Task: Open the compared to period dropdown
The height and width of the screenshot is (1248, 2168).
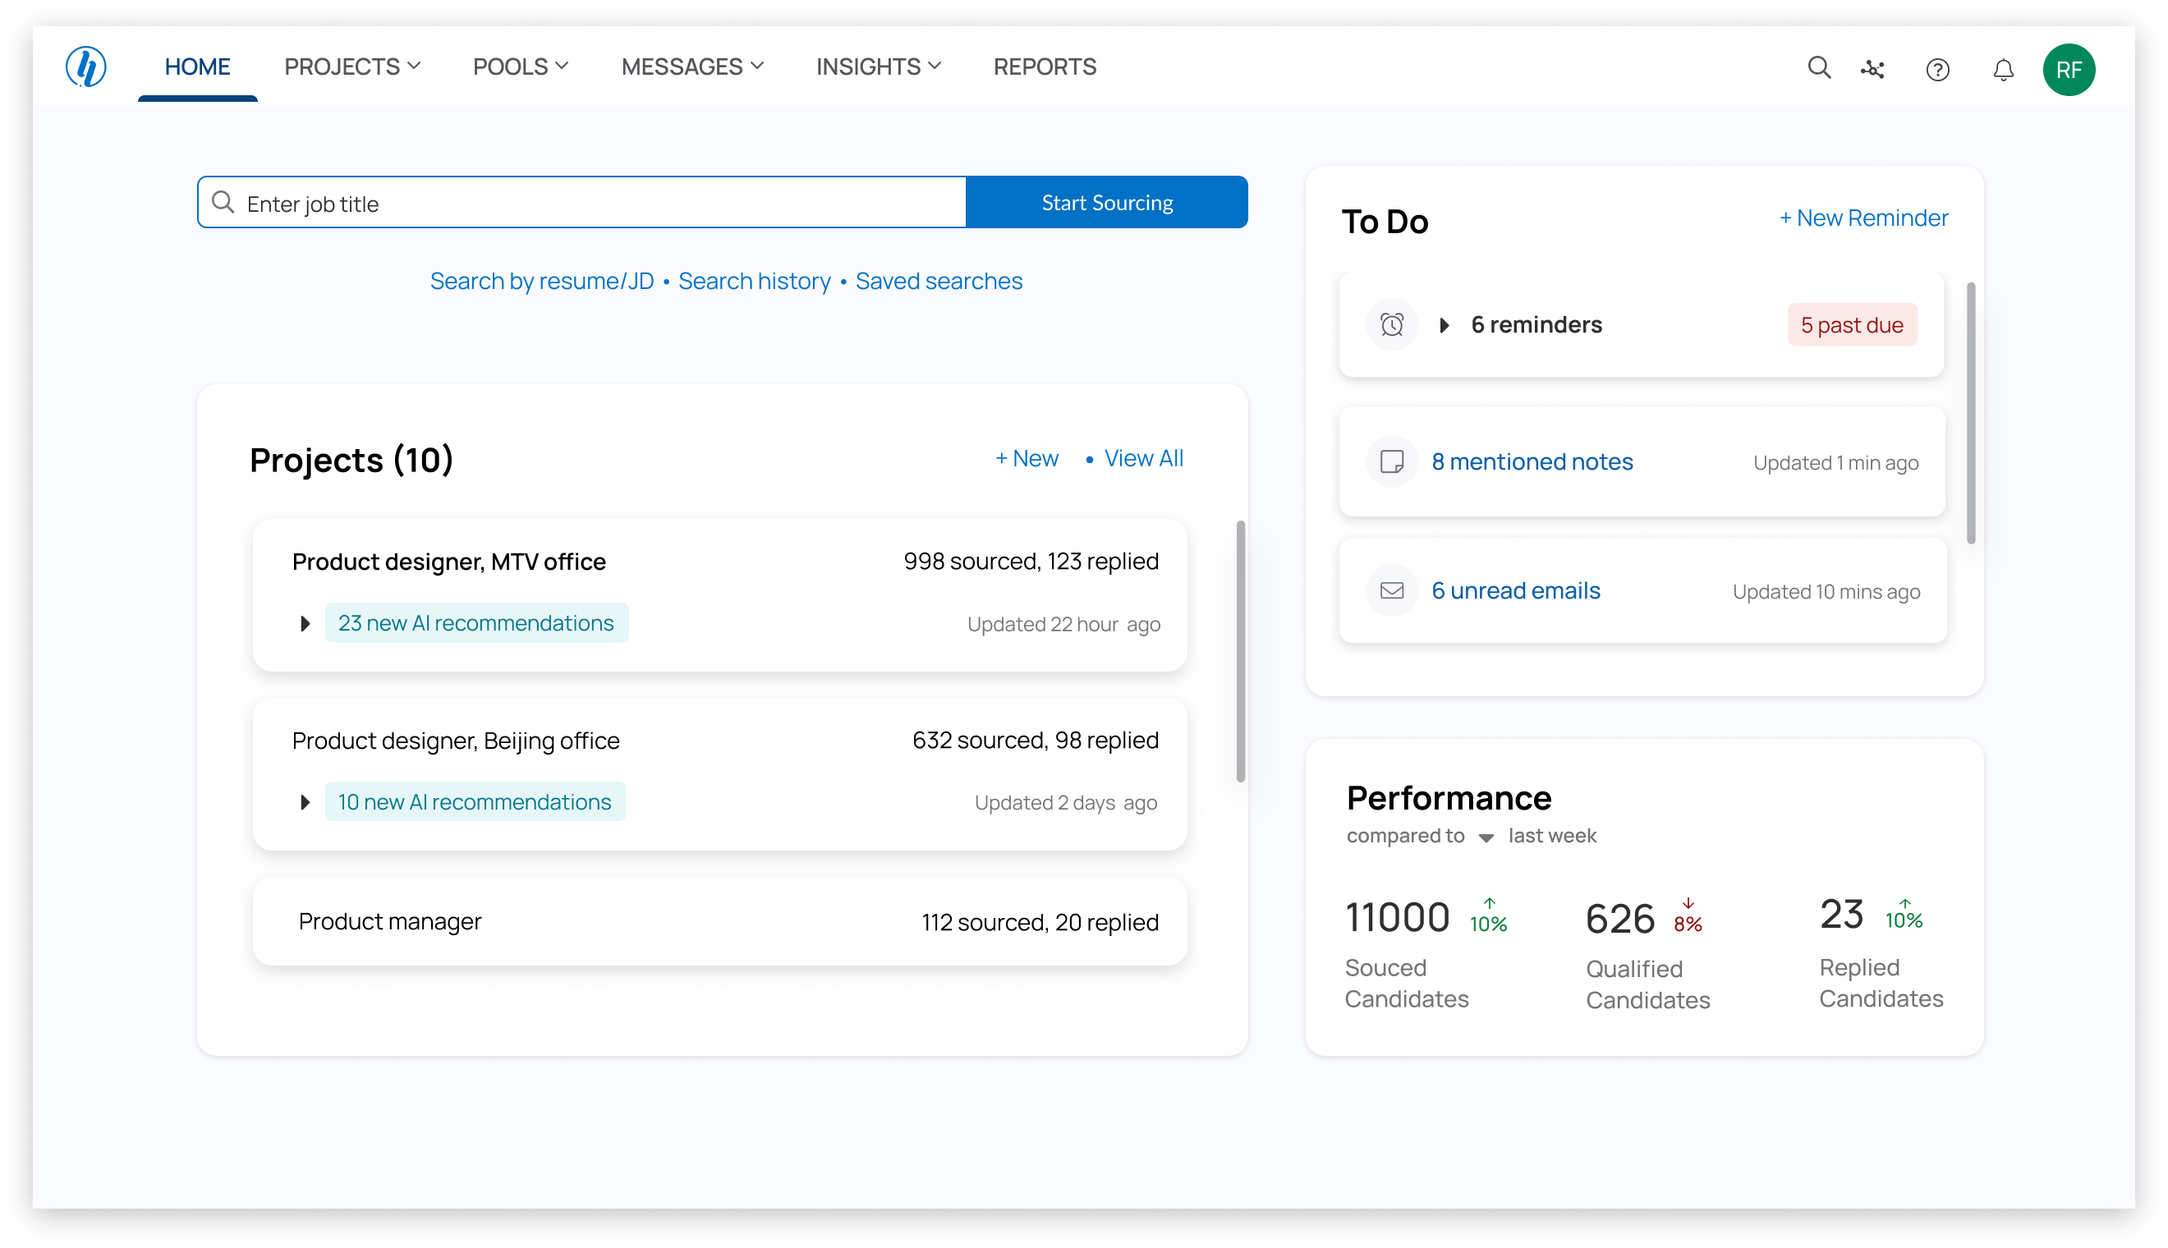Action: pyautogui.click(x=1486, y=837)
